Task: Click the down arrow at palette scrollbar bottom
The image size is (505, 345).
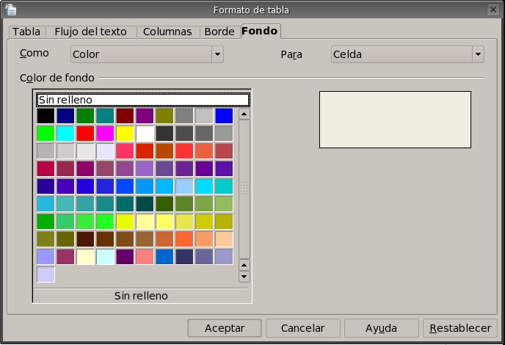Action: (244, 277)
